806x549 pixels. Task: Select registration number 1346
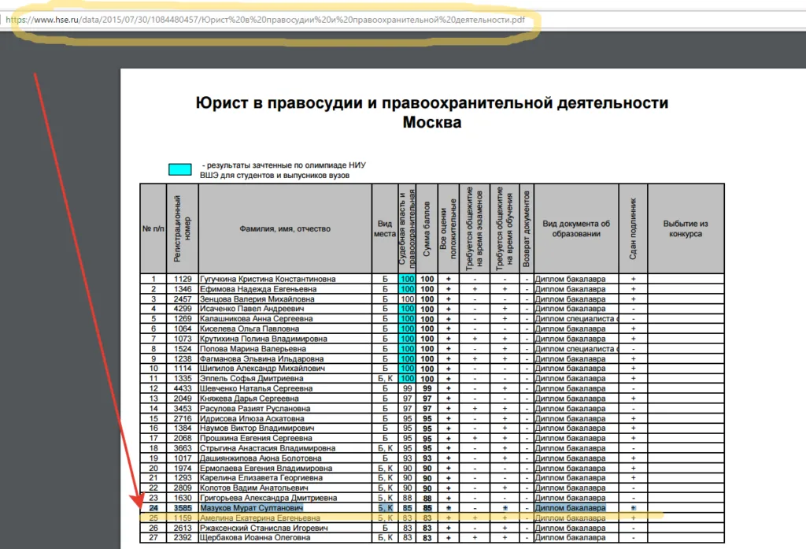click(x=183, y=289)
